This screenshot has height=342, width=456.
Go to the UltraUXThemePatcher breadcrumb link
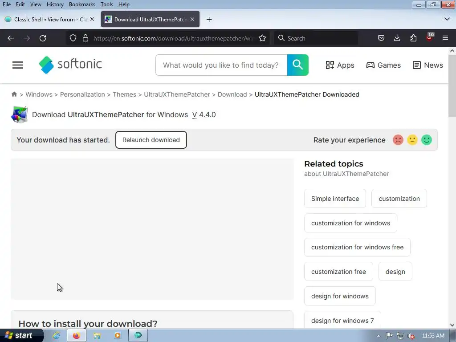coord(177,94)
